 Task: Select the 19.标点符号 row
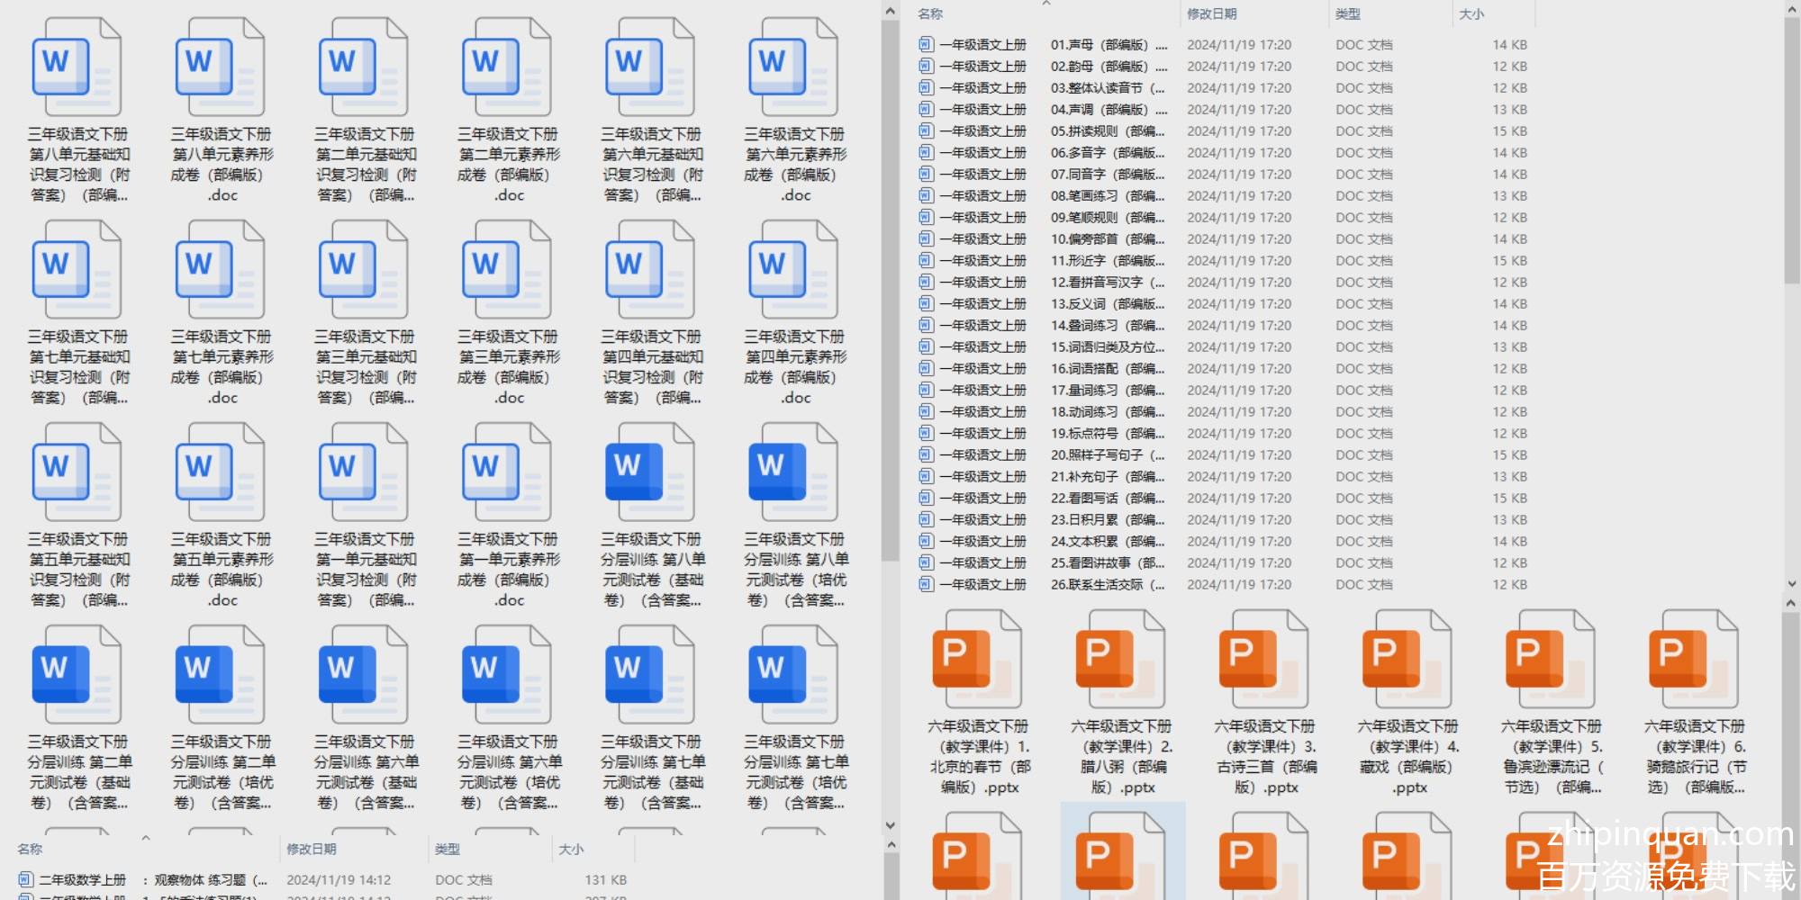(1223, 433)
